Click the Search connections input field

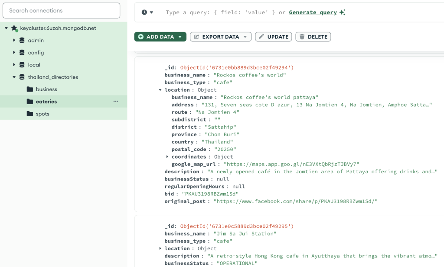pos(62,10)
